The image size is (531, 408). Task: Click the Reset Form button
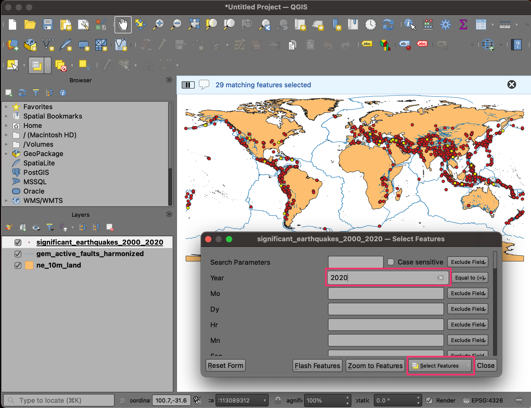coord(225,366)
